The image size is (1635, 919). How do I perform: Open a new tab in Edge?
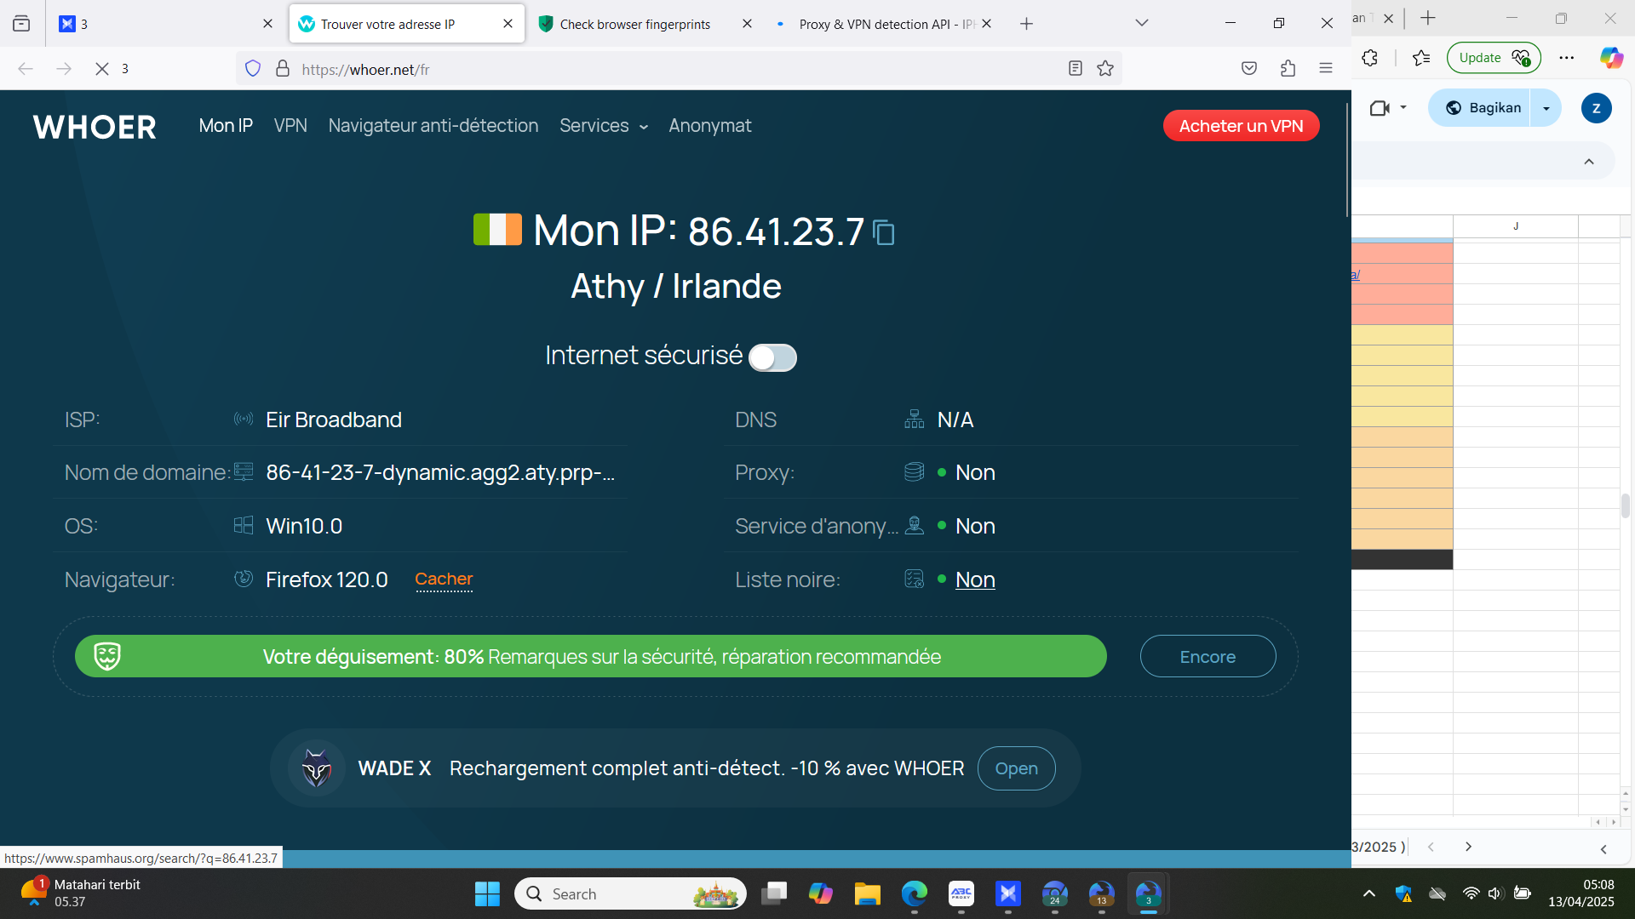(x=1428, y=18)
